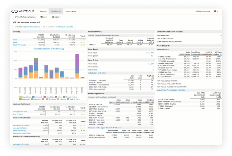232x156 pixels.
Task: Click green status dot for Percent Over 30 Days
Action: pos(158,42)
